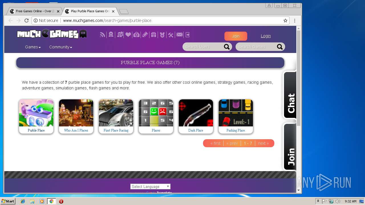The image size is (365, 205).
Task: Open the camera photos icon
Action: [x=137, y=35]
